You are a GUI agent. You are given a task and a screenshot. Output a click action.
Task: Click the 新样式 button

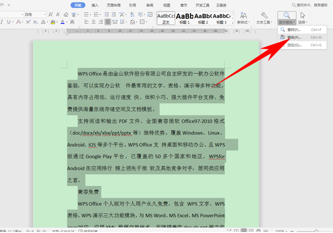click(x=243, y=18)
